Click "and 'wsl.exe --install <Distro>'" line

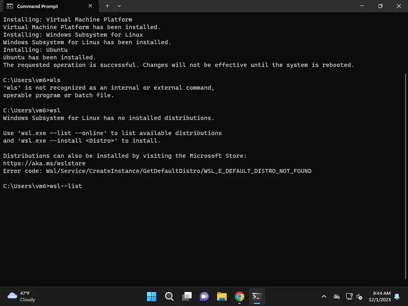coord(82,141)
